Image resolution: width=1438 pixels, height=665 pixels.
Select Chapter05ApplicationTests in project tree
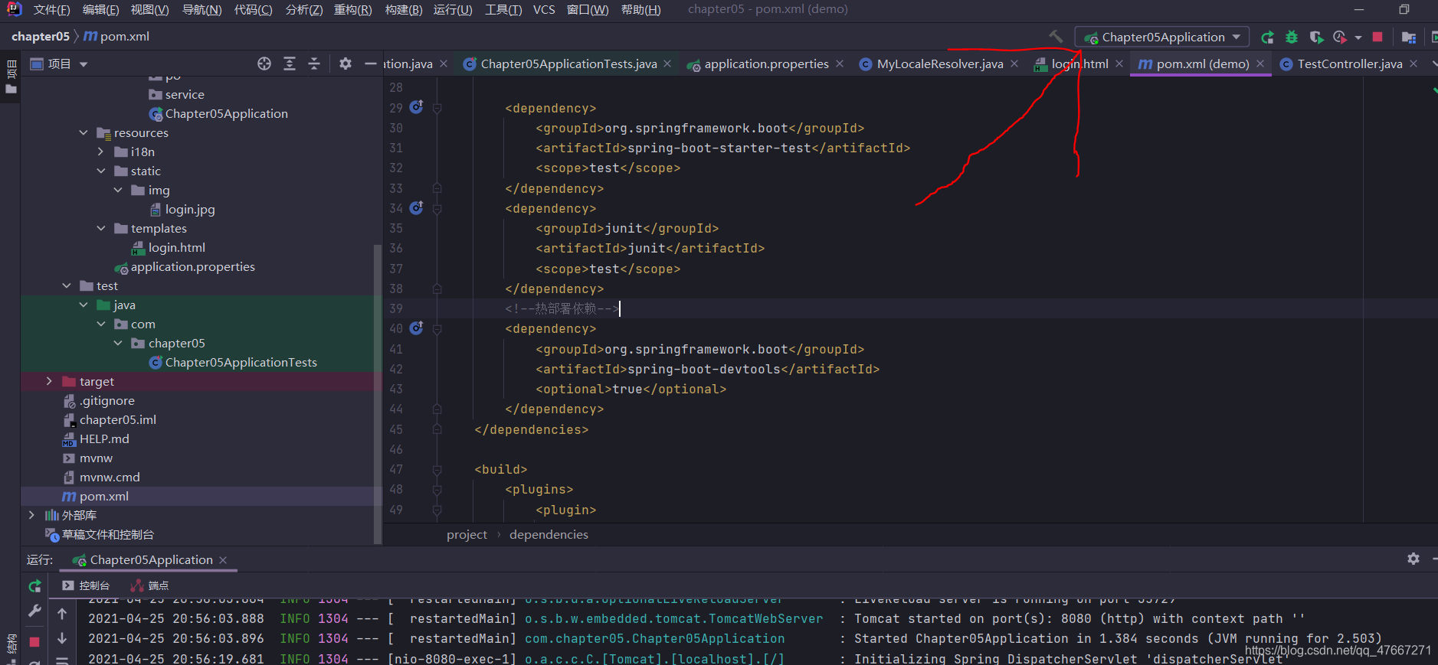241,362
